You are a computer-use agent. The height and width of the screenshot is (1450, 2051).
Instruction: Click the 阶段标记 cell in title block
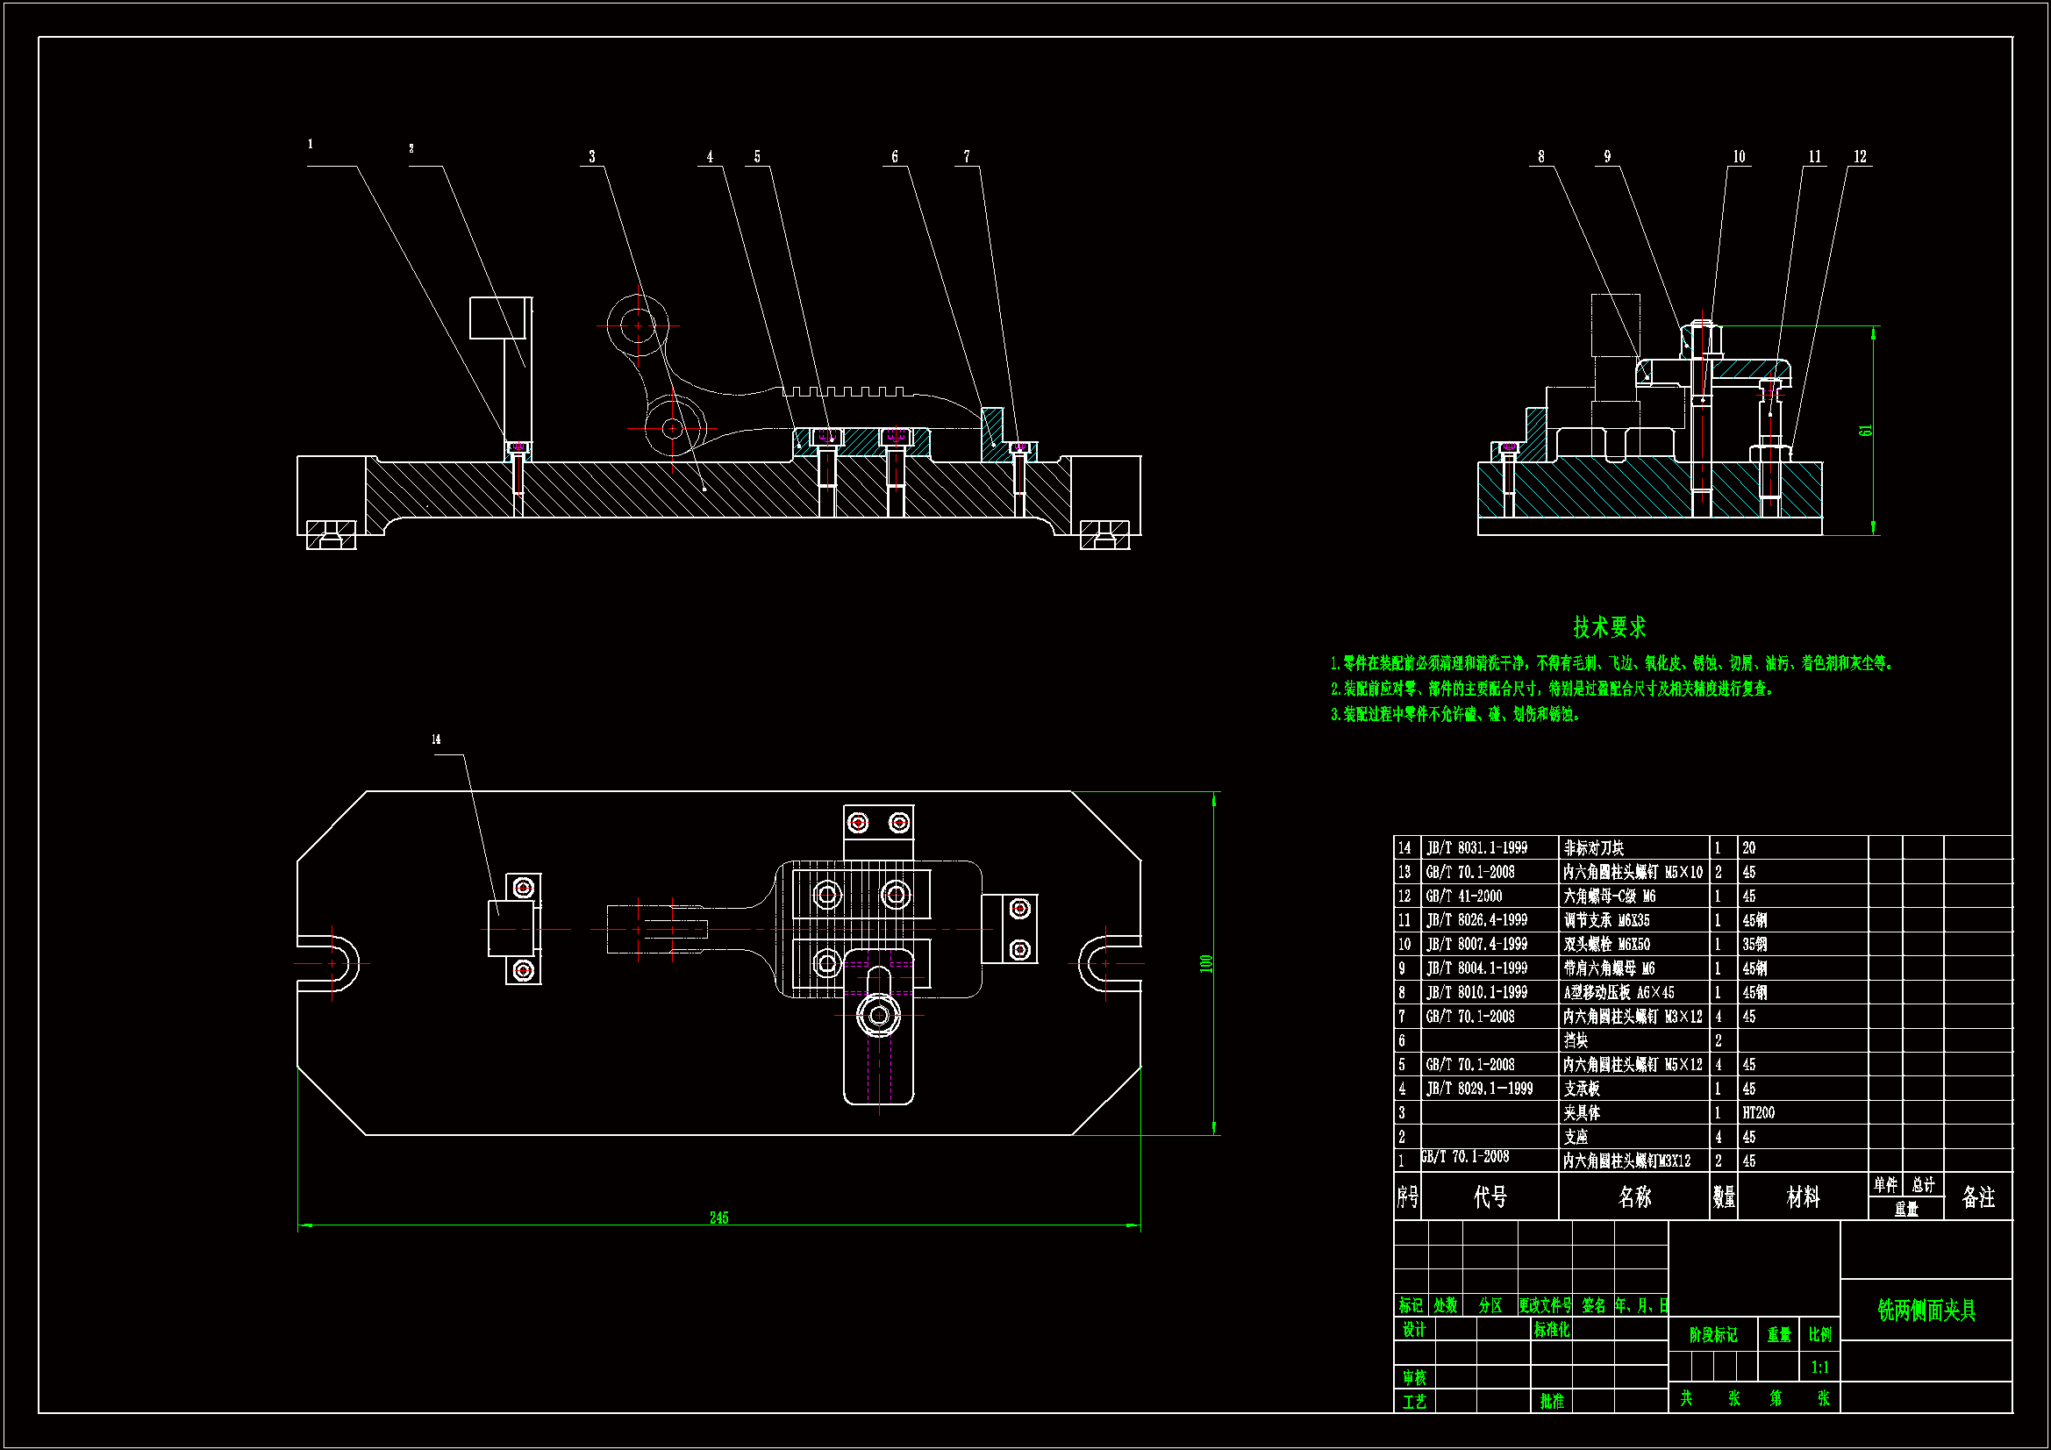click(x=1712, y=1334)
